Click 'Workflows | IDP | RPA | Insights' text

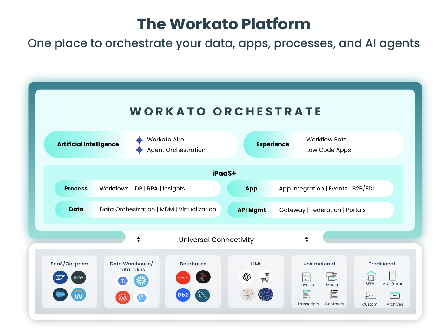point(142,189)
